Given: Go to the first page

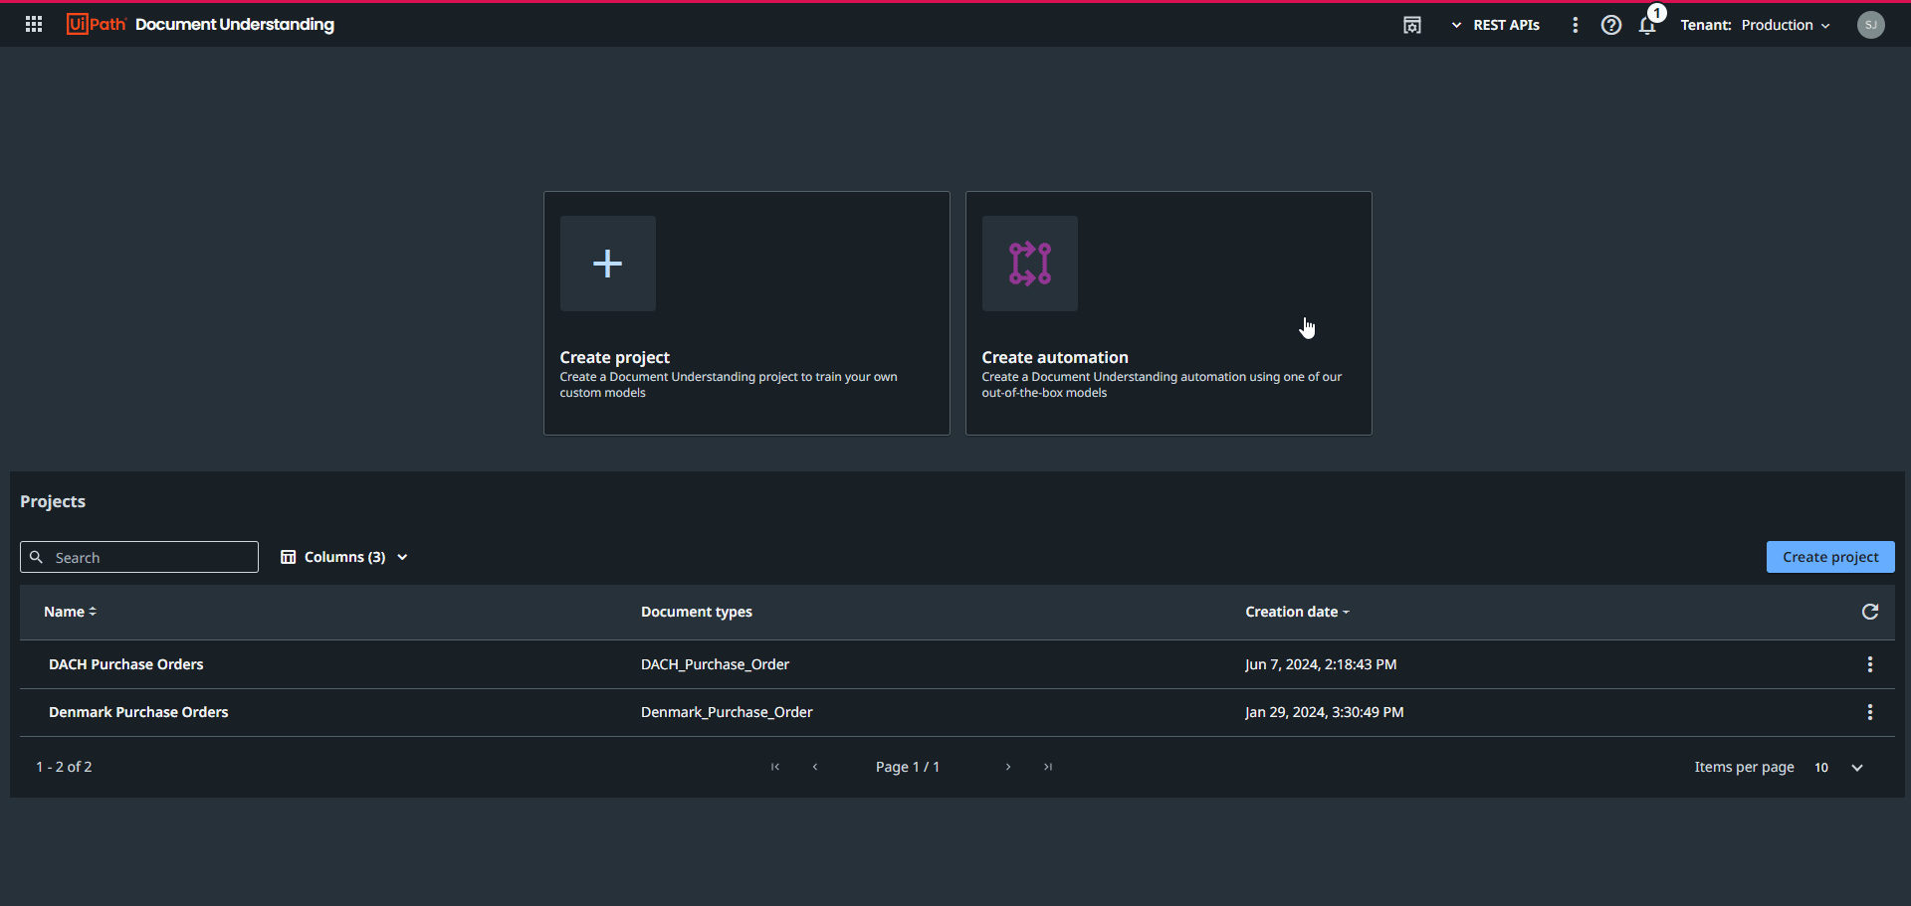Looking at the screenshot, I should [x=775, y=767].
